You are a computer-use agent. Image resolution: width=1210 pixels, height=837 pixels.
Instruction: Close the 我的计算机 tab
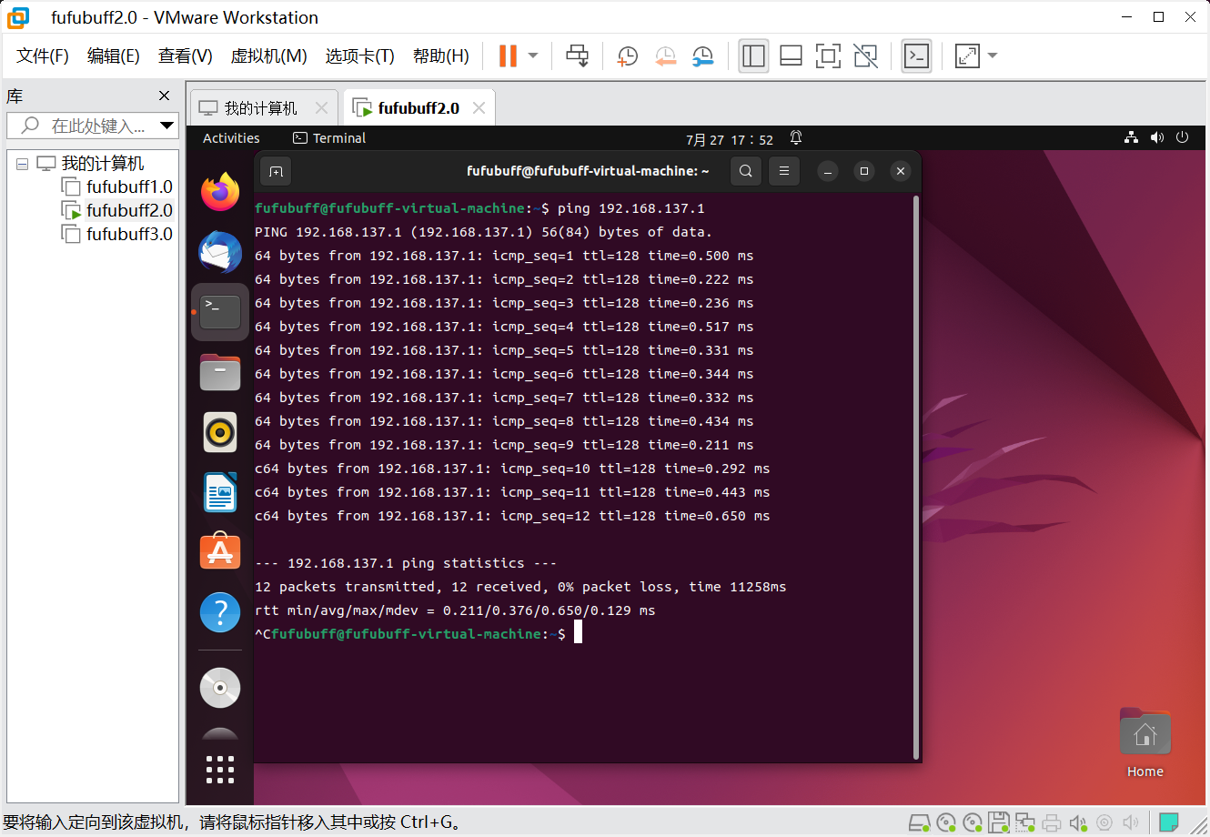point(321,108)
